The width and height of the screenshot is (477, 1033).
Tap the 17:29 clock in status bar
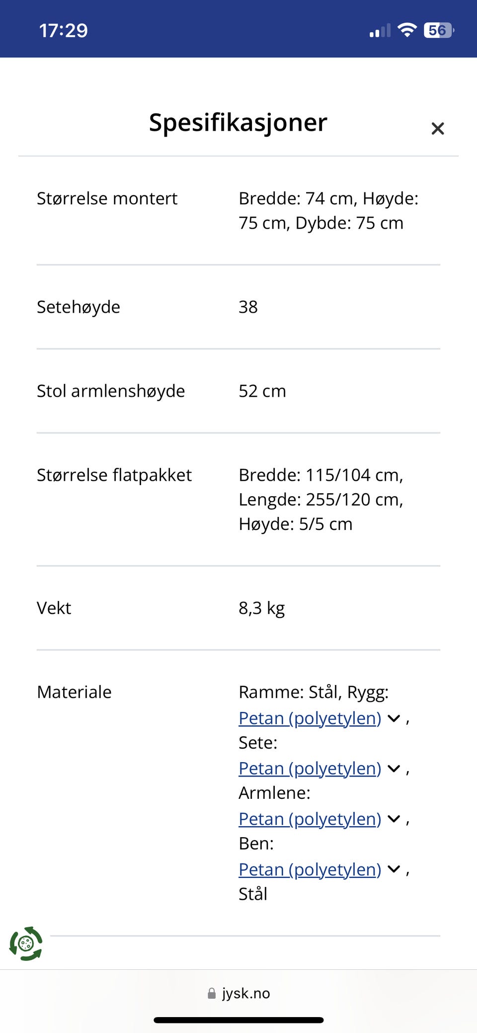point(64,31)
